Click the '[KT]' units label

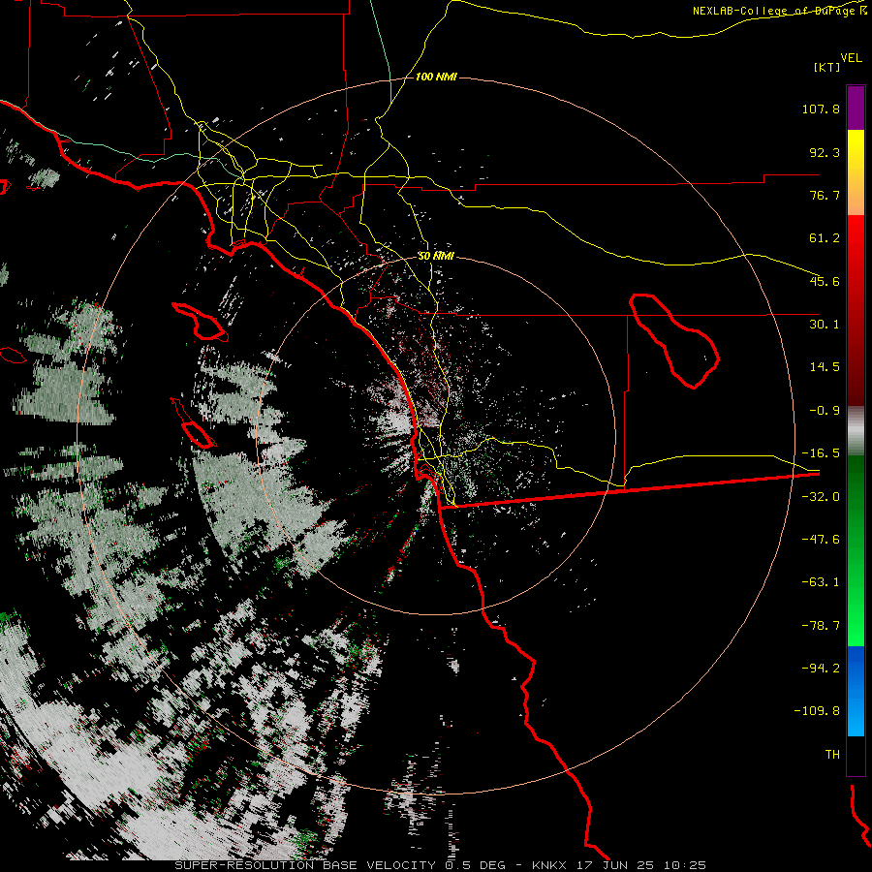(826, 67)
